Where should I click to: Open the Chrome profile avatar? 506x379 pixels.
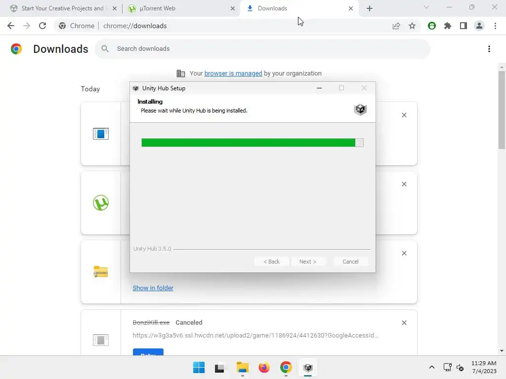[479, 26]
